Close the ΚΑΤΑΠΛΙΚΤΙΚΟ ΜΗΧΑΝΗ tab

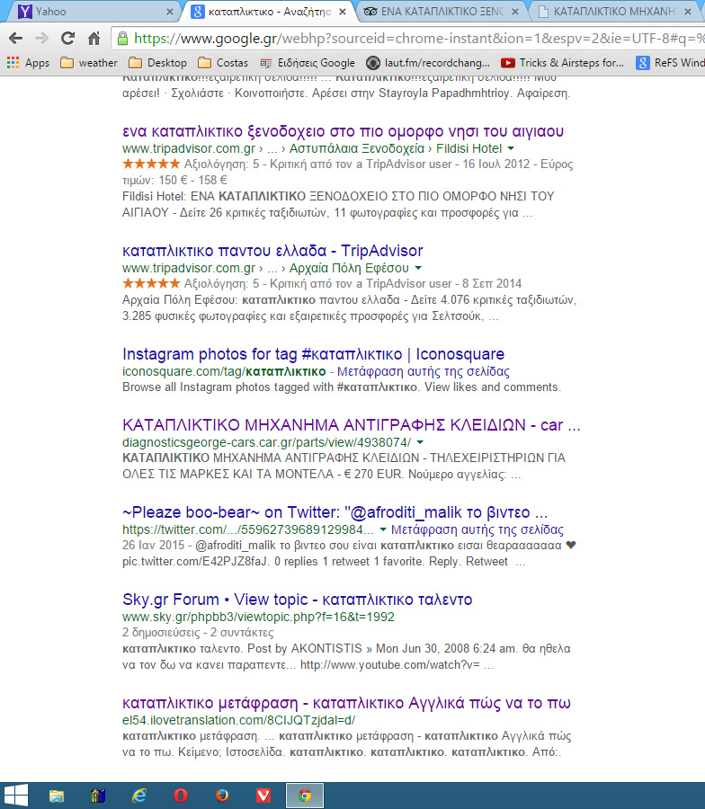click(x=687, y=12)
